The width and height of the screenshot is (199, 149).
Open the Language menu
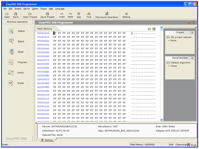[60, 9]
